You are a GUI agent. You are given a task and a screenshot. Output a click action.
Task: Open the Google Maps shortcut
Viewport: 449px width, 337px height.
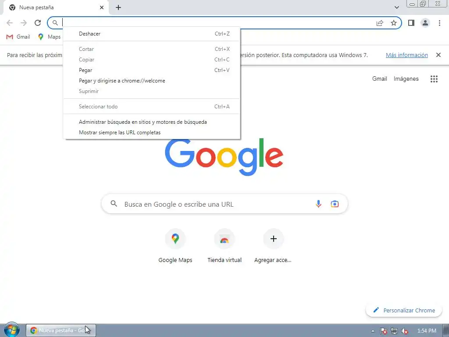[175, 246]
